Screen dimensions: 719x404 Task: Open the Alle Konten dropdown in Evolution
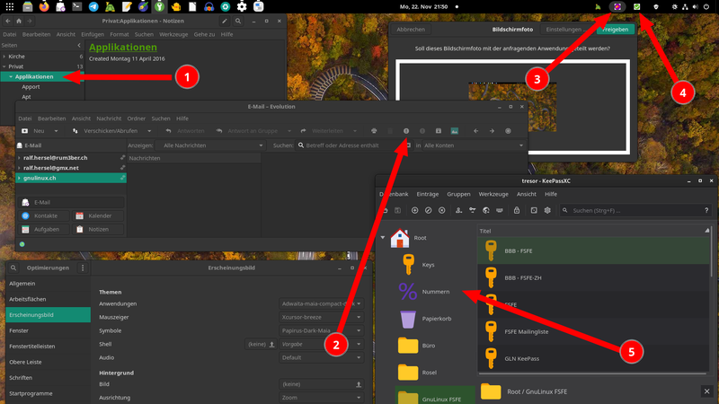click(x=474, y=145)
